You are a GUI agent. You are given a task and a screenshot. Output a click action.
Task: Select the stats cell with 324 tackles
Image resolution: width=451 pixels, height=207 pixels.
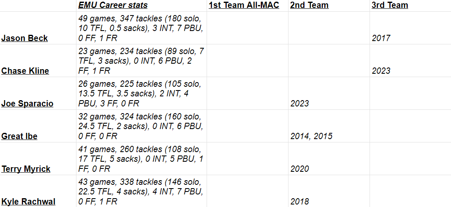pyautogui.click(x=141, y=126)
